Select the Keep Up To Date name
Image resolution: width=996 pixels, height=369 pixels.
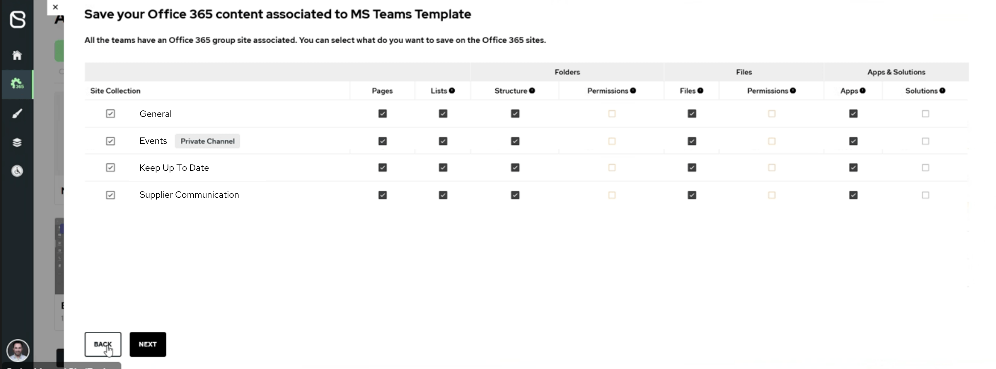pyautogui.click(x=174, y=168)
